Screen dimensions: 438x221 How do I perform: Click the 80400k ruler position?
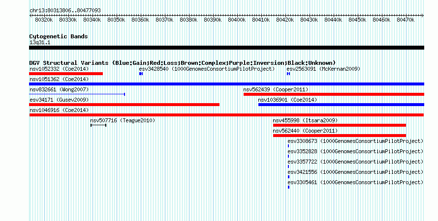237,20
